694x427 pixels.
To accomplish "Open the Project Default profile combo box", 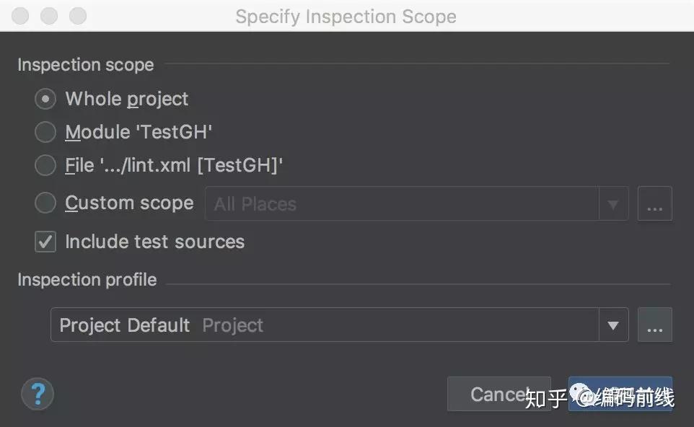I will pos(325,325).
